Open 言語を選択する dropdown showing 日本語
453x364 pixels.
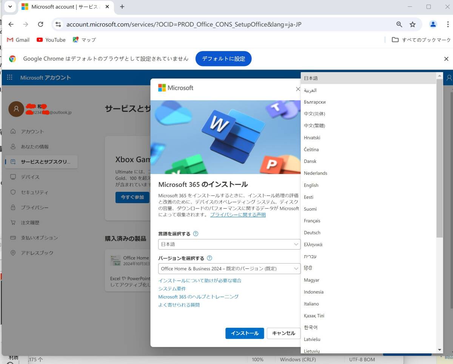tap(229, 244)
